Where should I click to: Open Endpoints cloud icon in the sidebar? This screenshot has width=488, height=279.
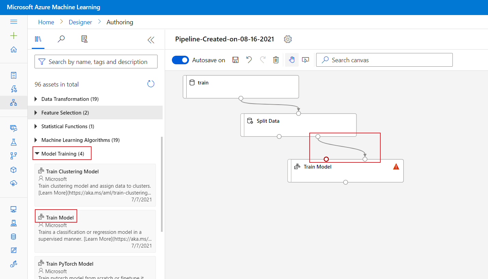pyautogui.click(x=14, y=183)
